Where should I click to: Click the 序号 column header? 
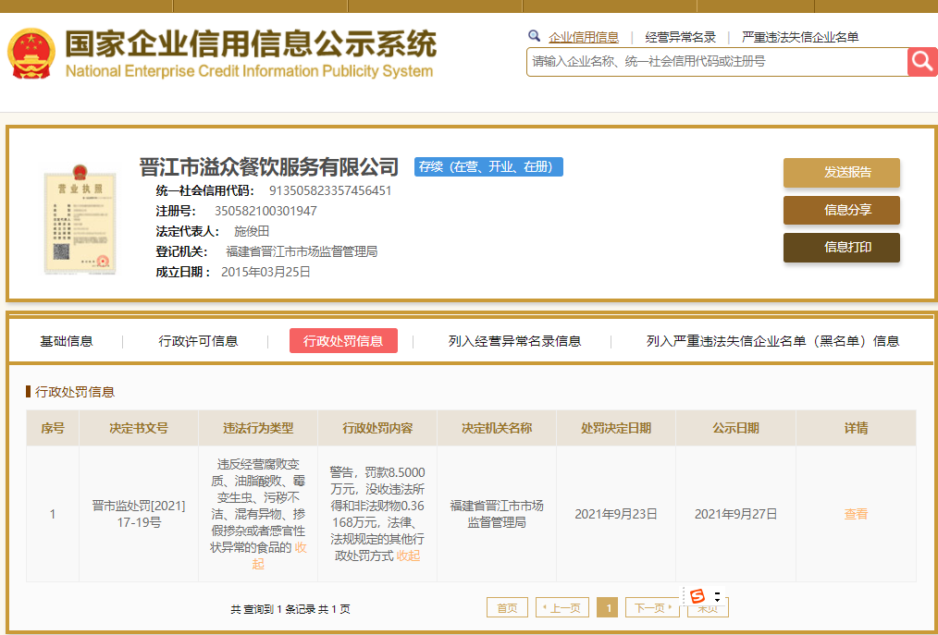point(52,428)
